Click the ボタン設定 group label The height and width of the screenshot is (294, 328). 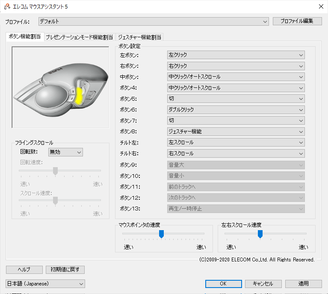point(130,46)
